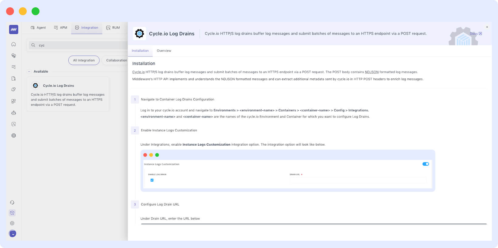Screen dimensions: 498x248
Task: Check the Enable Log Drain checkbox
Action: point(152,180)
